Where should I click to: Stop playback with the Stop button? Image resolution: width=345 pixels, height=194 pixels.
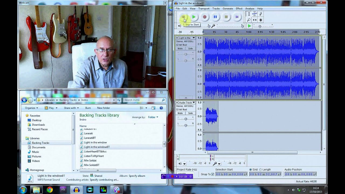point(226,17)
